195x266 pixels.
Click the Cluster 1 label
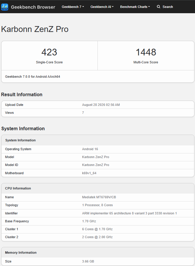(11, 229)
